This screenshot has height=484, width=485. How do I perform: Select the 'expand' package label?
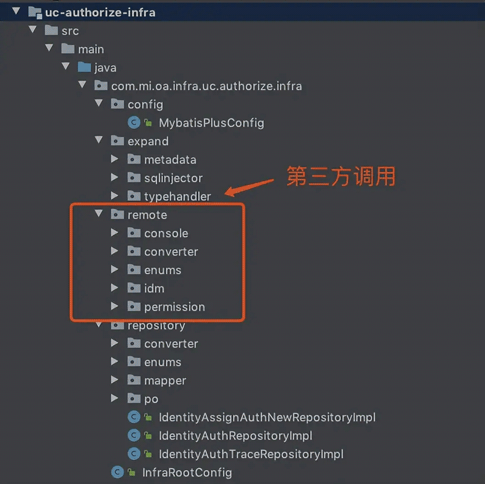pos(148,142)
